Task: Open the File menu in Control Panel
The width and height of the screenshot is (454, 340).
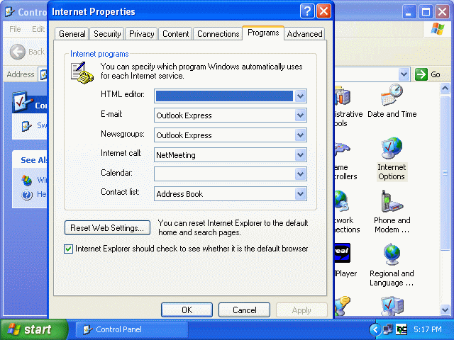Action: tap(15, 29)
